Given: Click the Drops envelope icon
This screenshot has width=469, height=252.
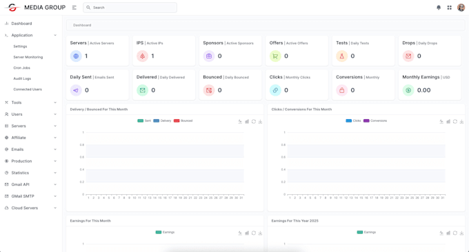Looking at the screenshot, I should (x=408, y=56).
